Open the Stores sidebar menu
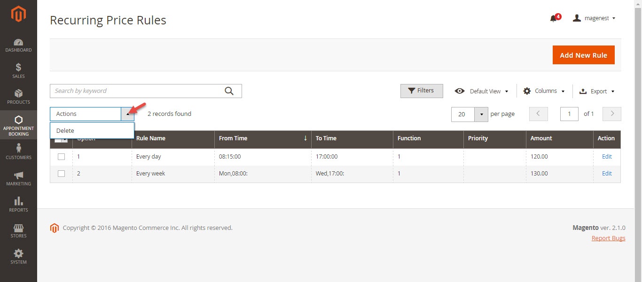This screenshot has height=282, width=642. pyautogui.click(x=18, y=230)
